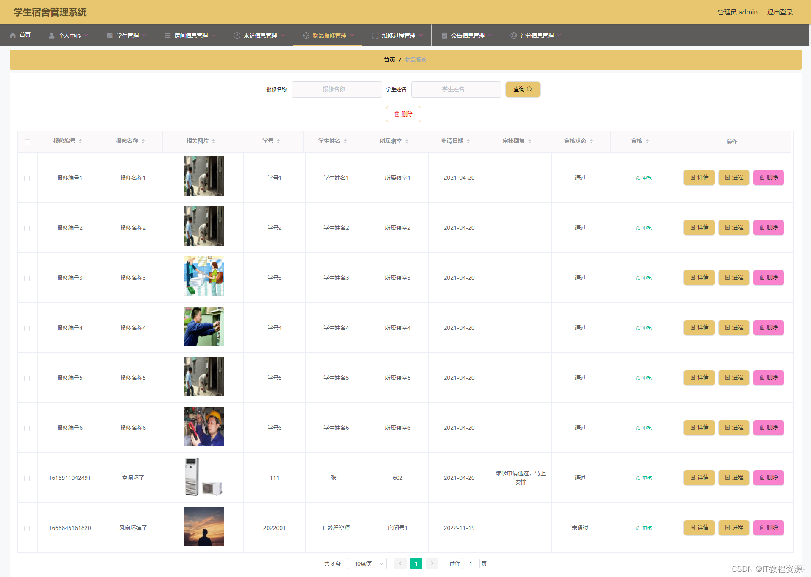This screenshot has width=811, height=577.
Task: Sort by 申请日期 column arrows
Action: pyautogui.click(x=468, y=141)
